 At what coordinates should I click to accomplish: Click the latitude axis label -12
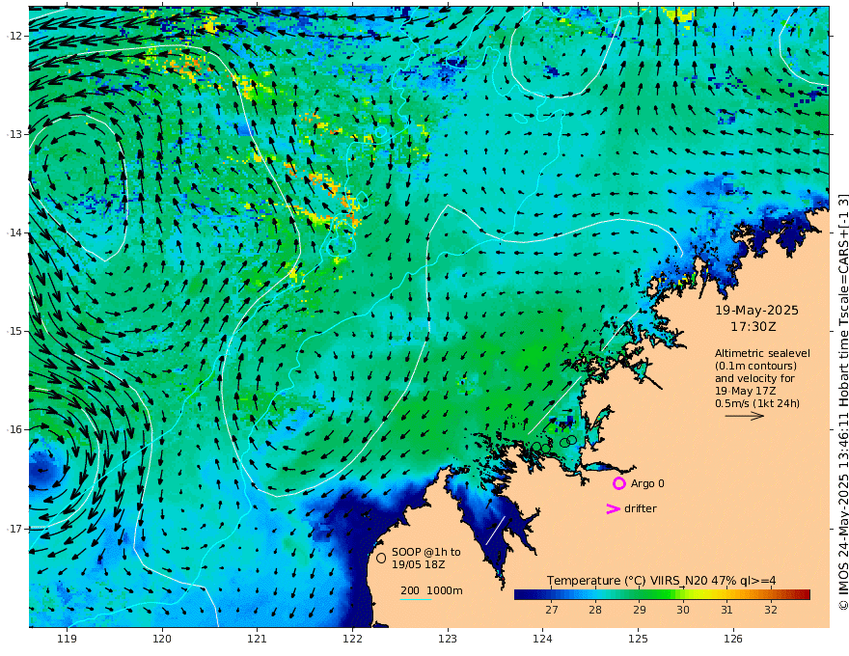pos(14,36)
